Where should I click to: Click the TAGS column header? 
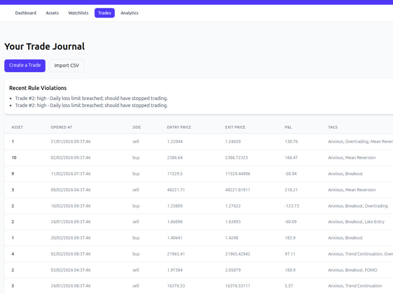click(x=333, y=127)
